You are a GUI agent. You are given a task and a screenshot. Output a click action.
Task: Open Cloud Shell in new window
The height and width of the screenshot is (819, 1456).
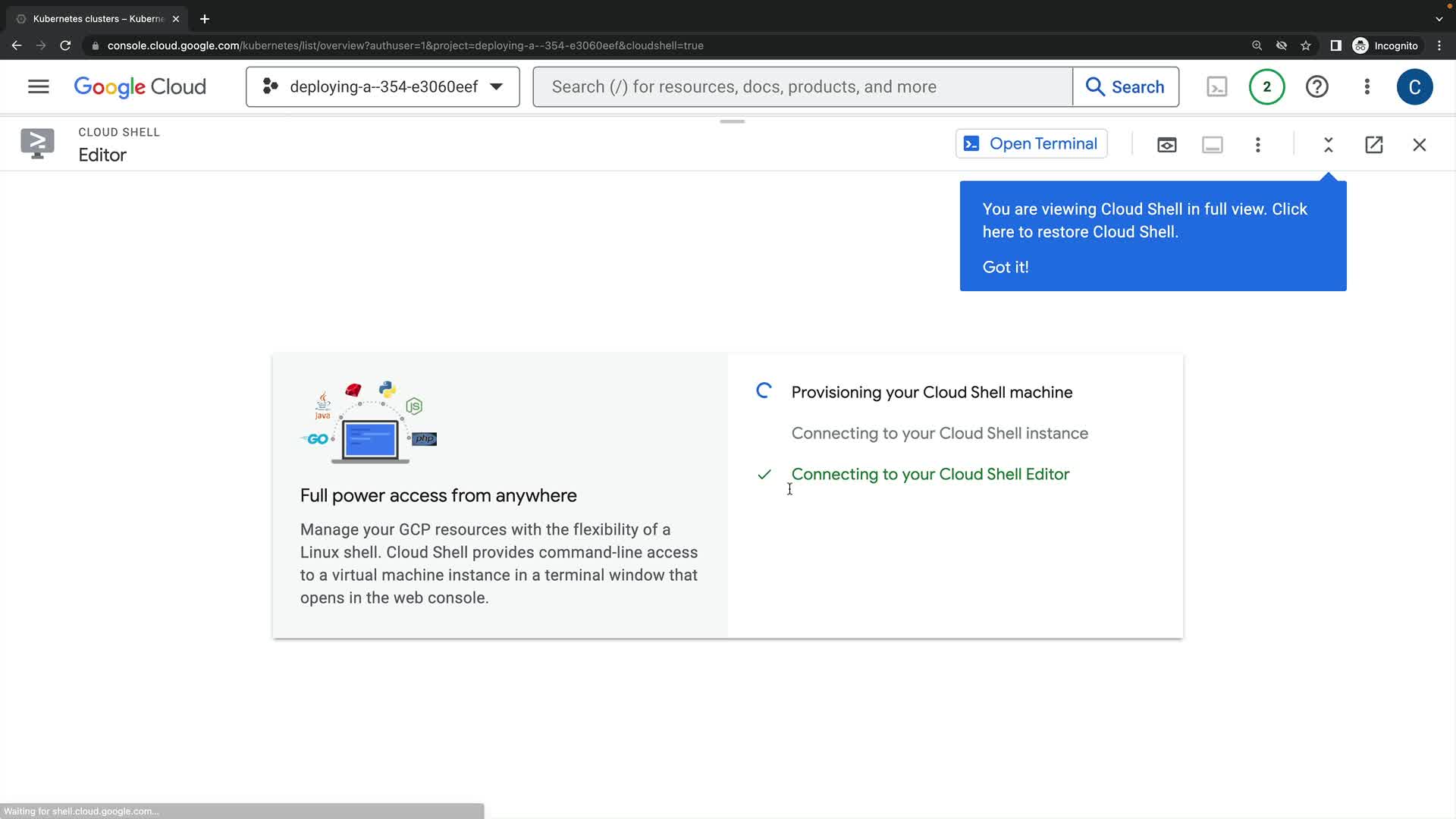[1373, 145]
